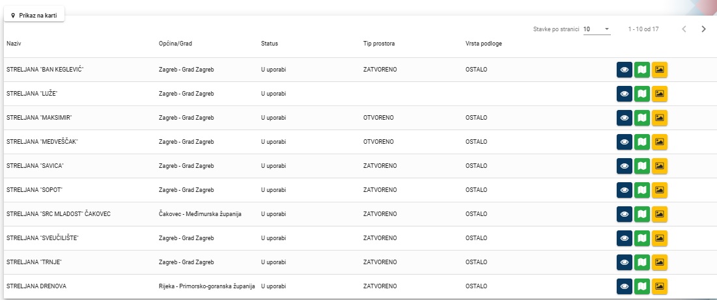This screenshot has width=717, height=300.
Task: Show map location for STRELJANA "SAVICA"
Action: pyautogui.click(x=642, y=166)
